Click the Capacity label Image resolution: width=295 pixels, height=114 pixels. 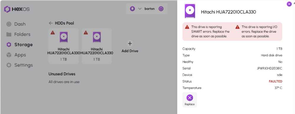click(189, 49)
